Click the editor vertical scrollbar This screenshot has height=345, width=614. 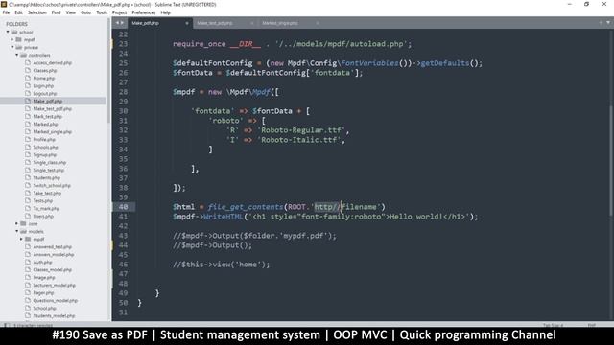click(x=611, y=160)
